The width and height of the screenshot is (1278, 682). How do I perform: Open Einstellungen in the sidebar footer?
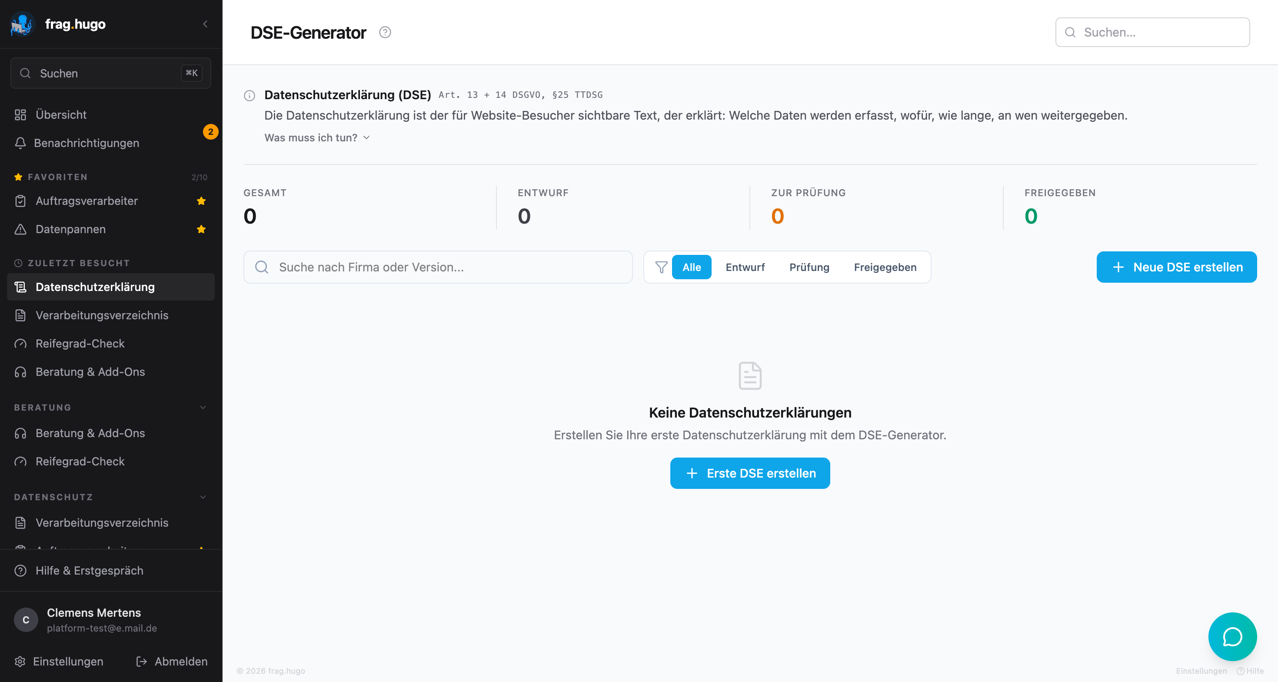(59, 661)
